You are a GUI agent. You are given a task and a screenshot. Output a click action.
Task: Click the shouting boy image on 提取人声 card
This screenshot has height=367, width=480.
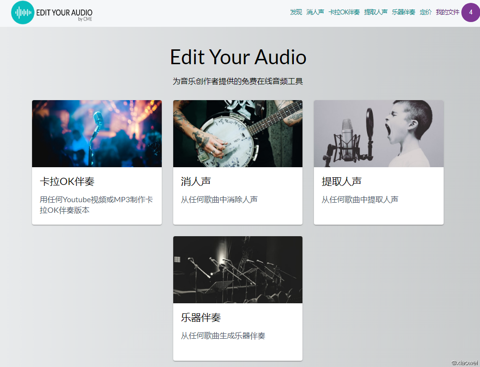[379, 133]
